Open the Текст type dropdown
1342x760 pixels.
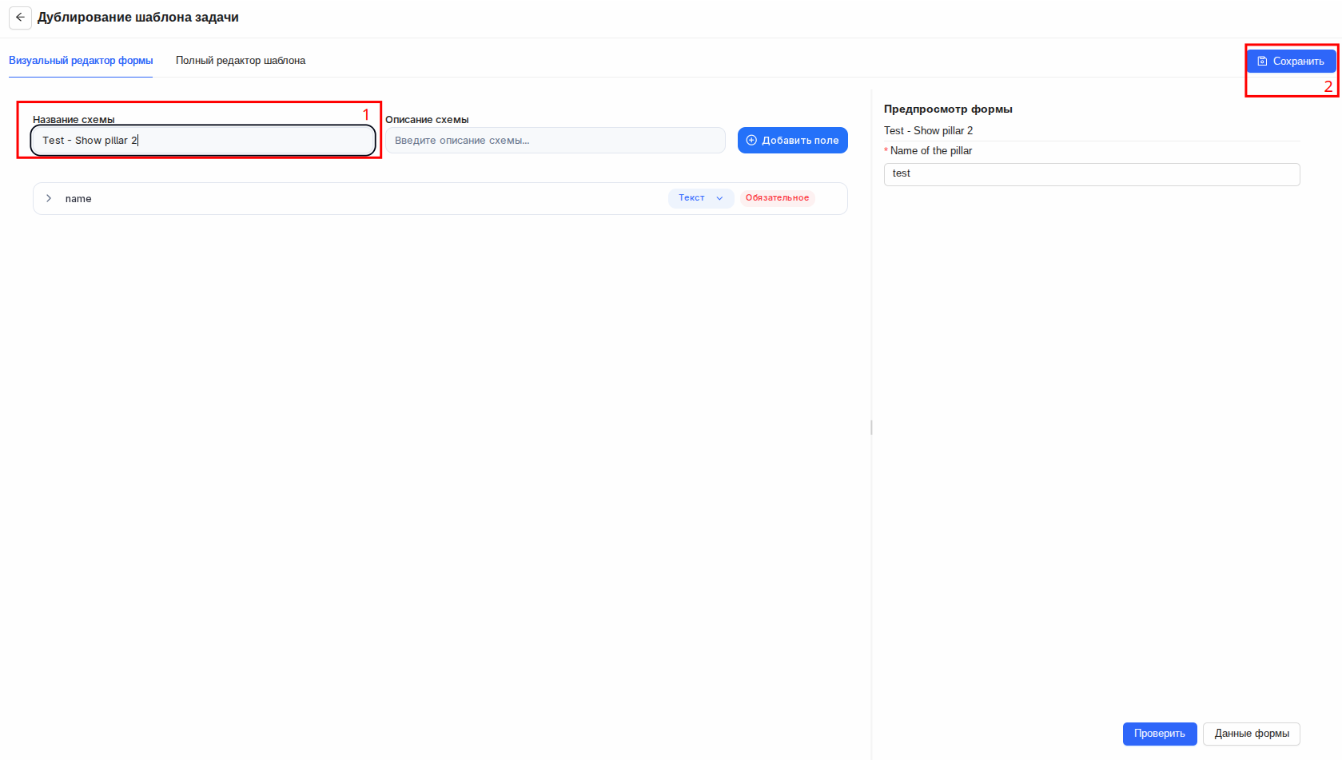pyautogui.click(x=701, y=198)
